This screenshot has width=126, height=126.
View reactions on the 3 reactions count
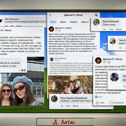[22, 70]
